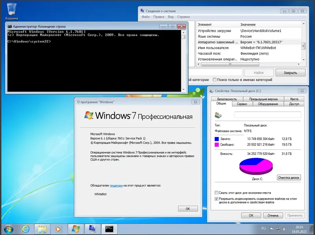Switch to the Доступ tab
This screenshot has height=235, width=315.
click(x=294, y=104)
